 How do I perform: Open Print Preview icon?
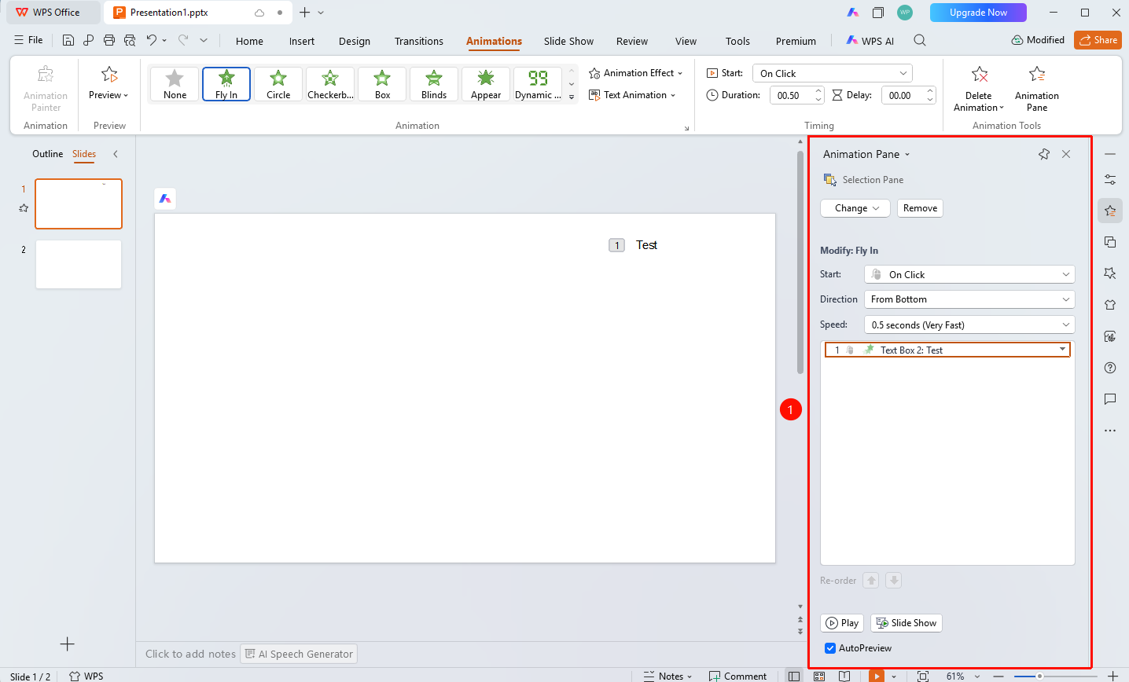click(x=130, y=40)
